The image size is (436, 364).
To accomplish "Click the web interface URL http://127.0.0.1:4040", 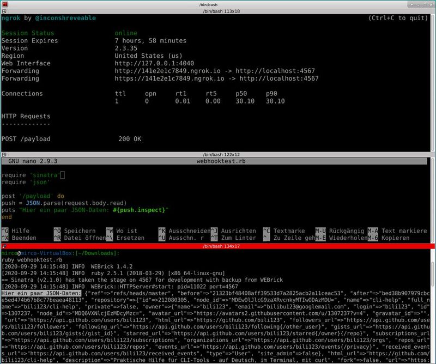I will 154,63.
